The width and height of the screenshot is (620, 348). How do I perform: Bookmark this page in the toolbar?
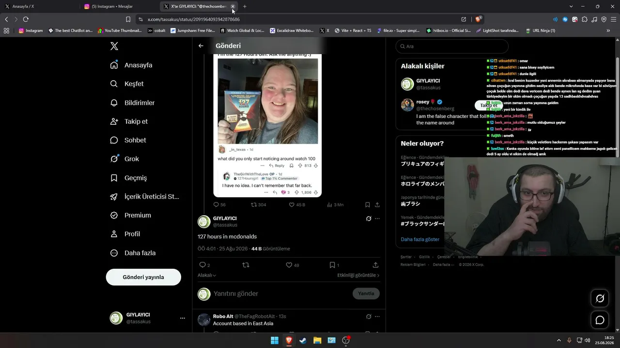tap(128, 19)
